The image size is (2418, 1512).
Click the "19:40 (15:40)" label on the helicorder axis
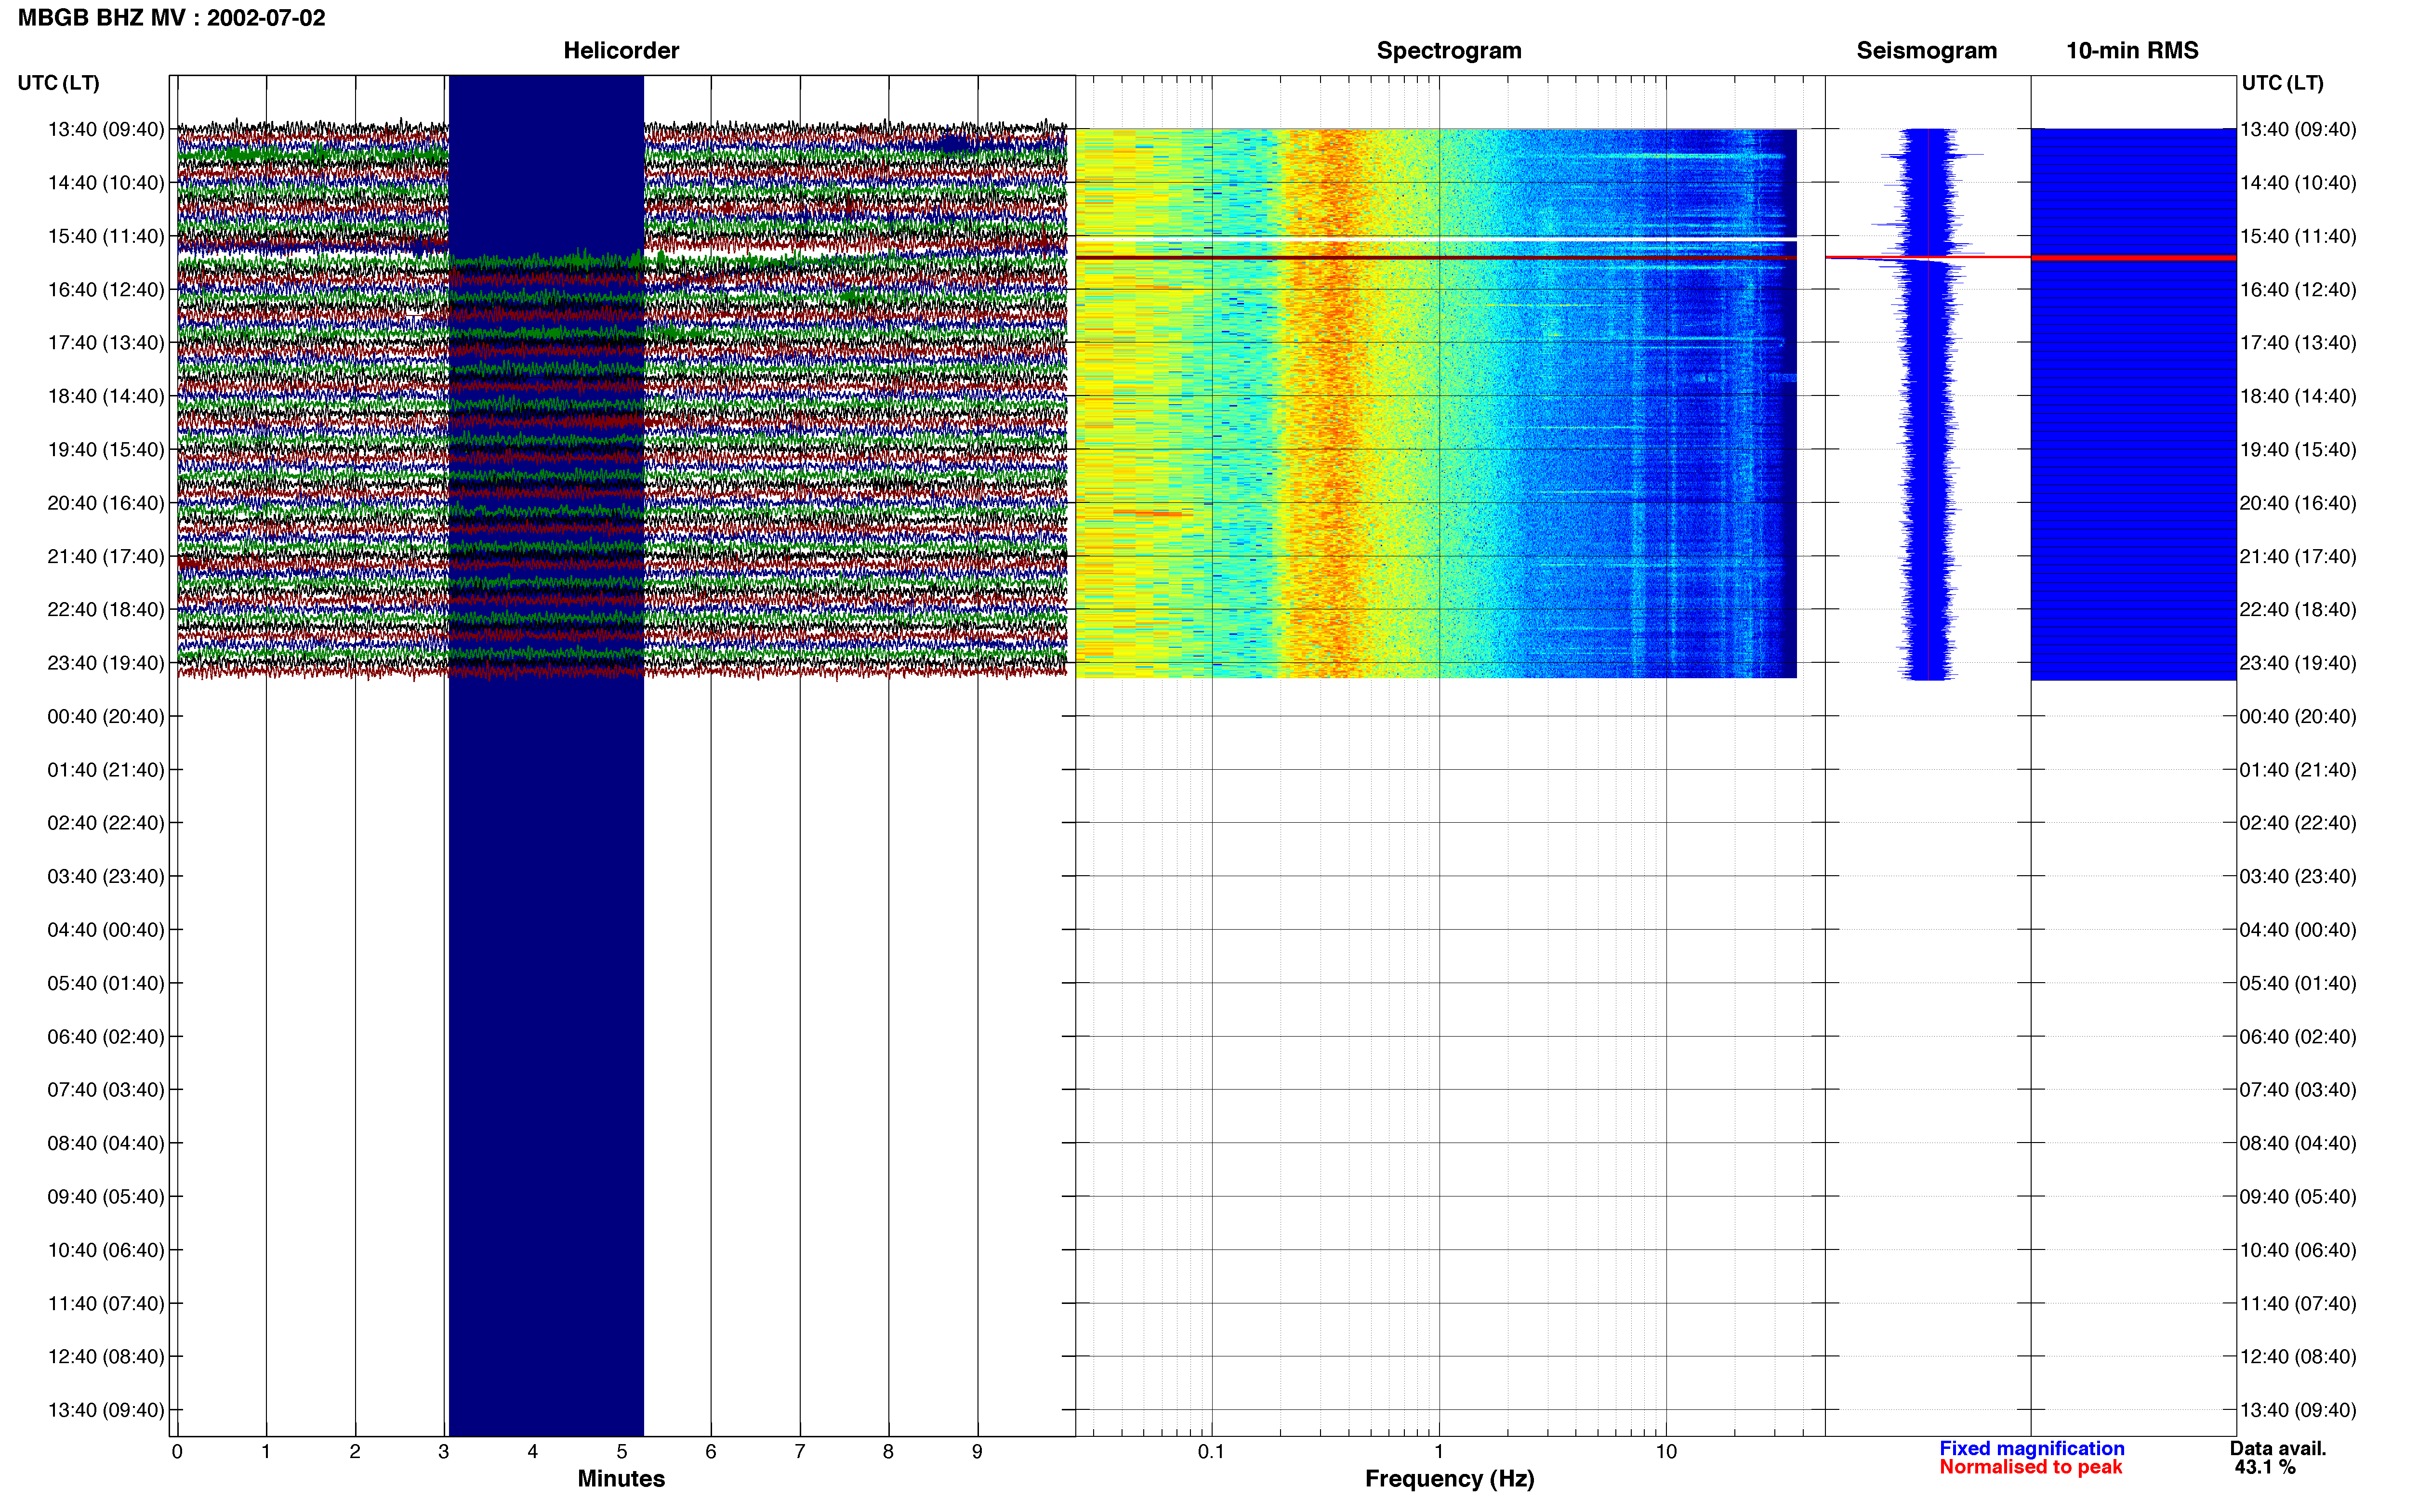point(106,450)
